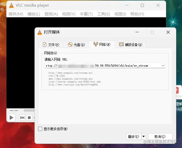Image resolution: width=182 pixels, height=148 pixels.
Task: Open the 播放(L) menu in VLC
Action: pos(34,14)
